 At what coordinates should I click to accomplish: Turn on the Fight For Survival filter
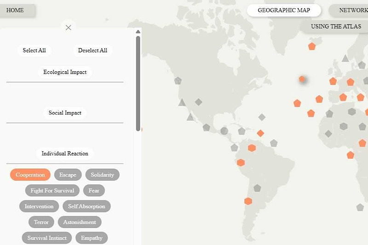coord(52,190)
